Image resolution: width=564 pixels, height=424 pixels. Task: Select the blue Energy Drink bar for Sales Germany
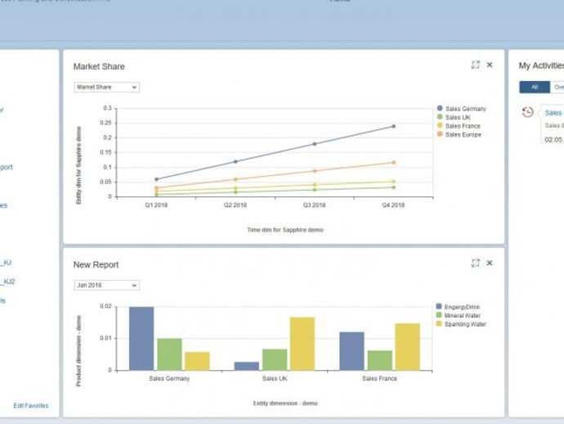(x=141, y=339)
